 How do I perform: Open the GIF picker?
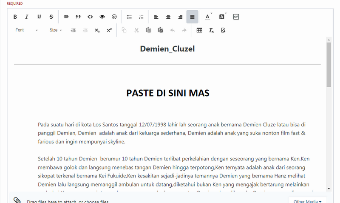(236, 17)
